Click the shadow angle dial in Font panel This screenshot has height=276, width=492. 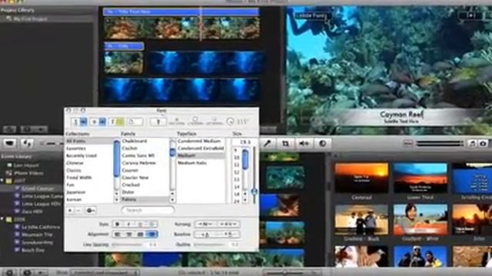231,121
